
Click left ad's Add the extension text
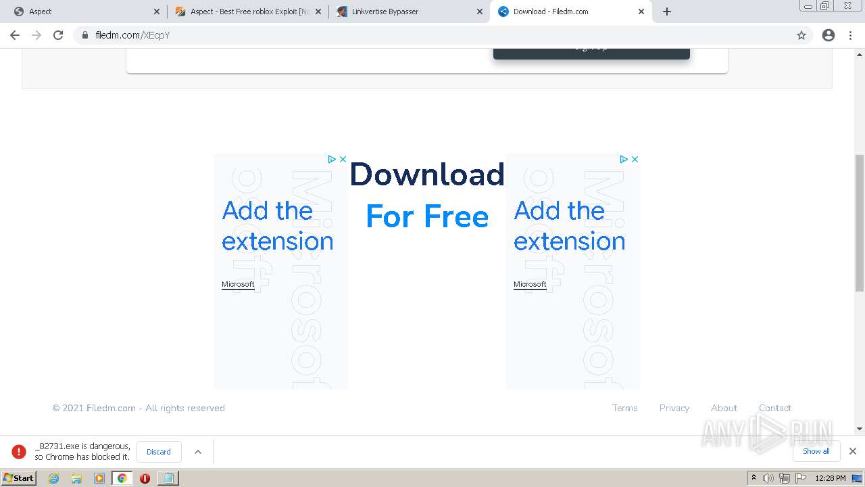(277, 226)
